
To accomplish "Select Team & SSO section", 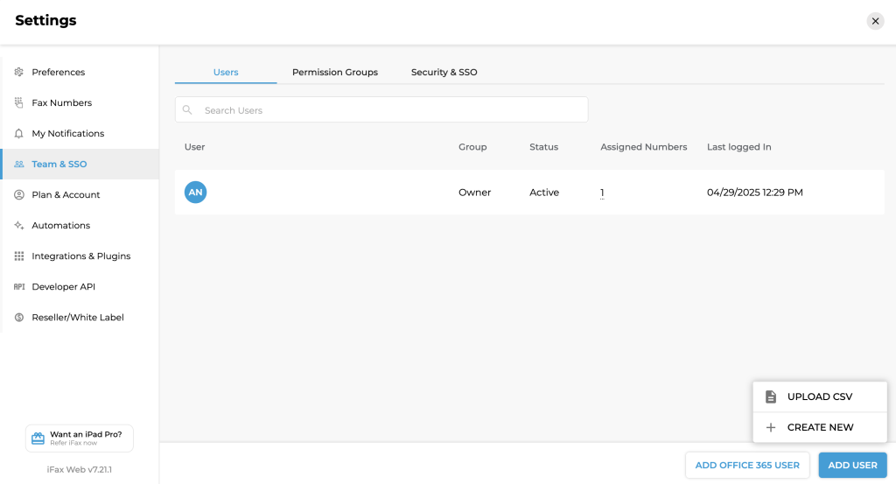I will [80, 164].
